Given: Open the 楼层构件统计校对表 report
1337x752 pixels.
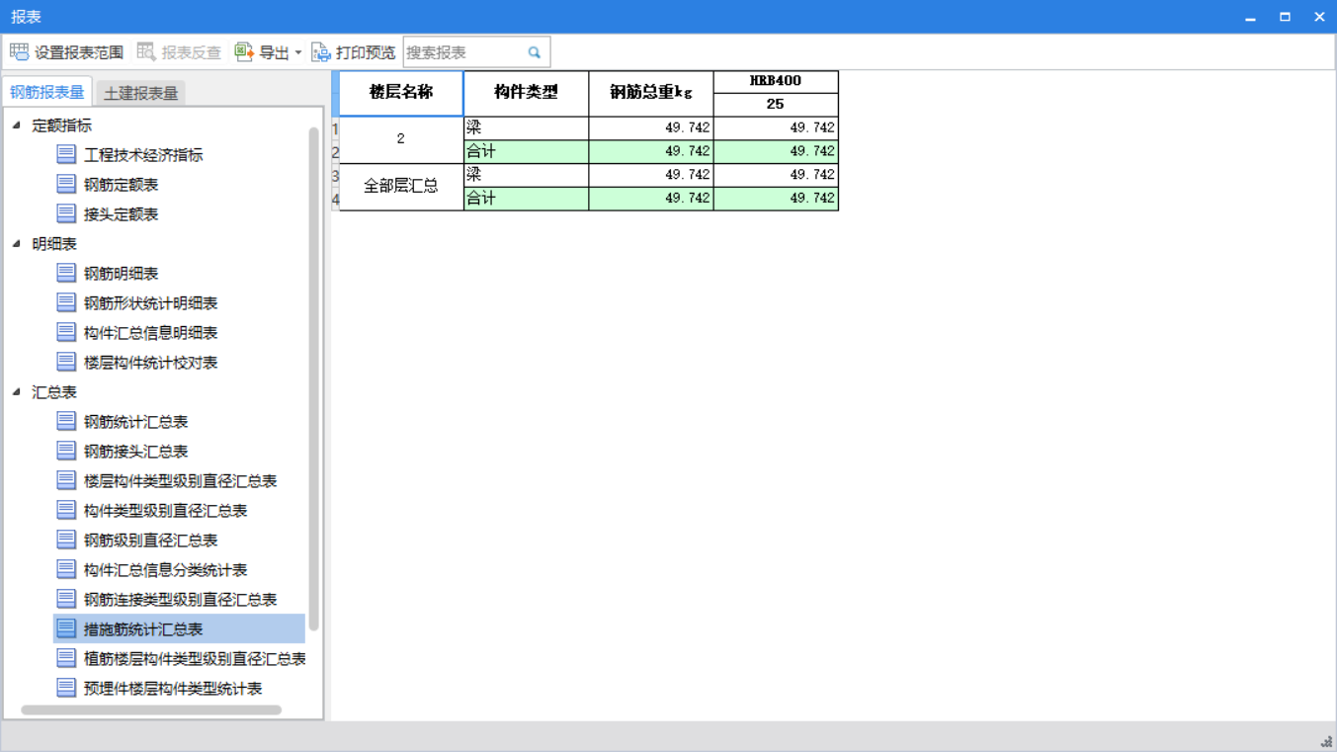Looking at the screenshot, I should (x=150, y=363).
